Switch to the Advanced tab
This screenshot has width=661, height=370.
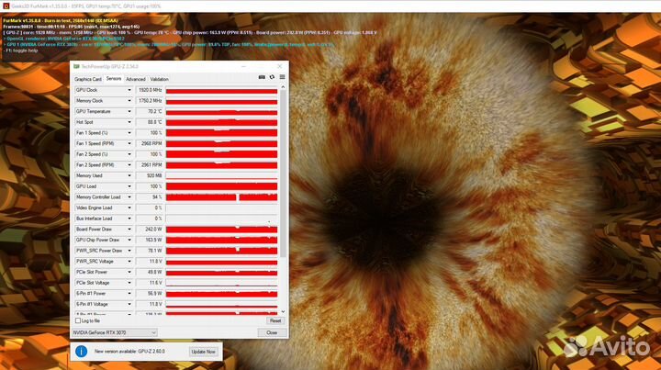coord(135,79)
